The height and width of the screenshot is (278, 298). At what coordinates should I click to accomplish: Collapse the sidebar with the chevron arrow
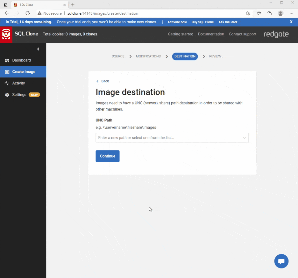38,49
